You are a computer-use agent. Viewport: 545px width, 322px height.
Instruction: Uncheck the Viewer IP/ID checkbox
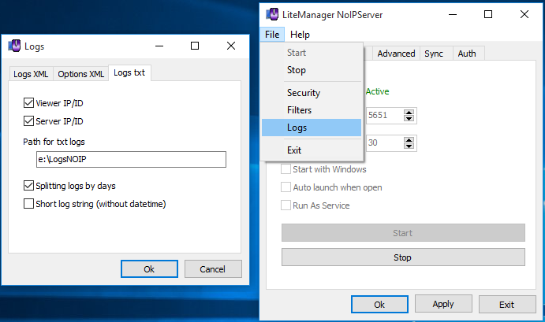tap(28, 102)
